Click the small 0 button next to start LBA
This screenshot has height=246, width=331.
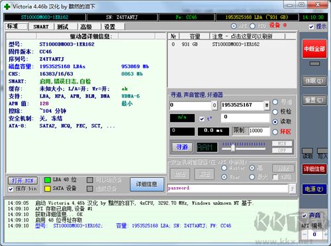point(214,105)
